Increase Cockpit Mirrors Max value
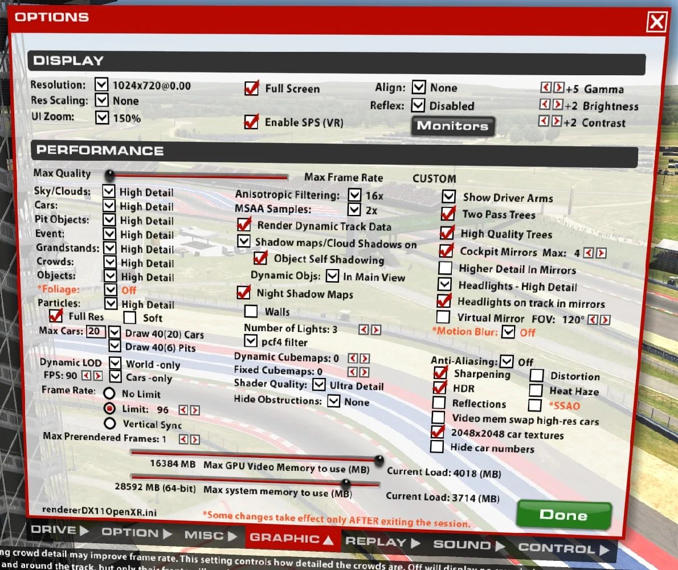 tap(601, 253)
